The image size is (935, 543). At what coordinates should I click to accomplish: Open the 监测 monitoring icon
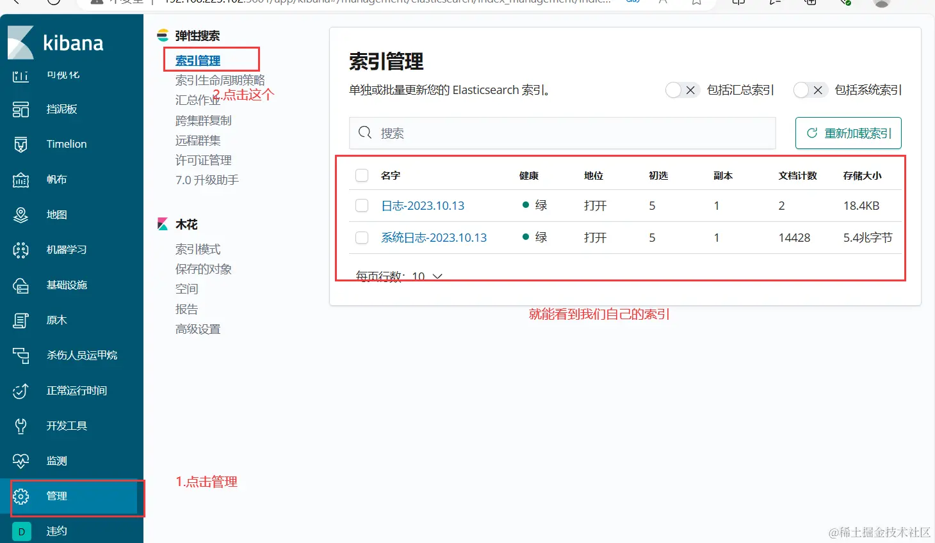point(21,461)
